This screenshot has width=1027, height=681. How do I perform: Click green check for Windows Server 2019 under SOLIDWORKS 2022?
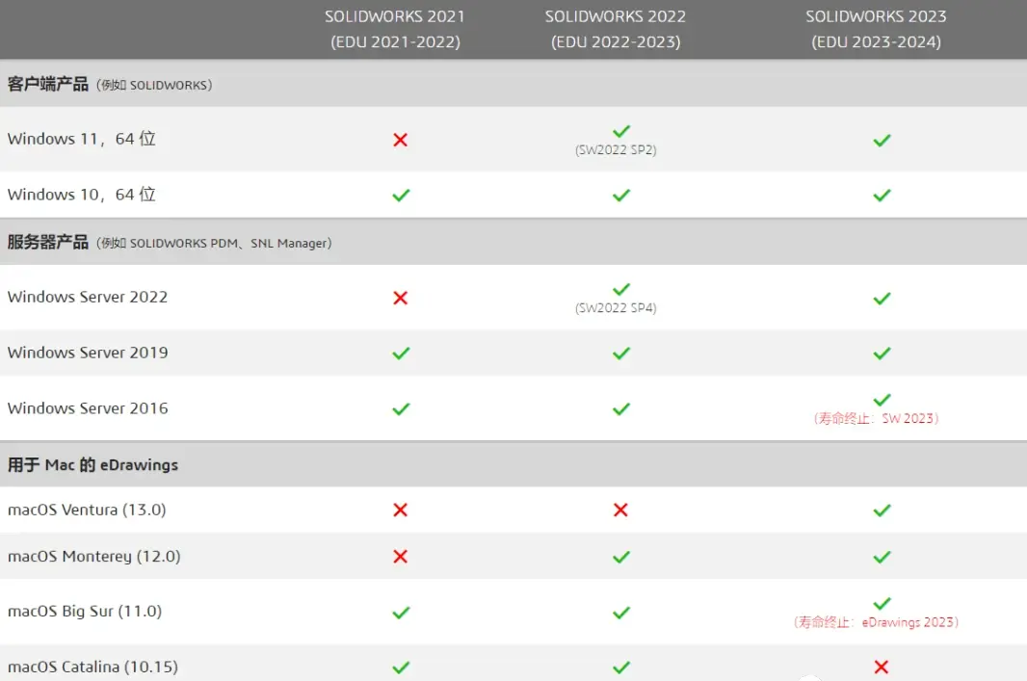click(x=620, y=354)
